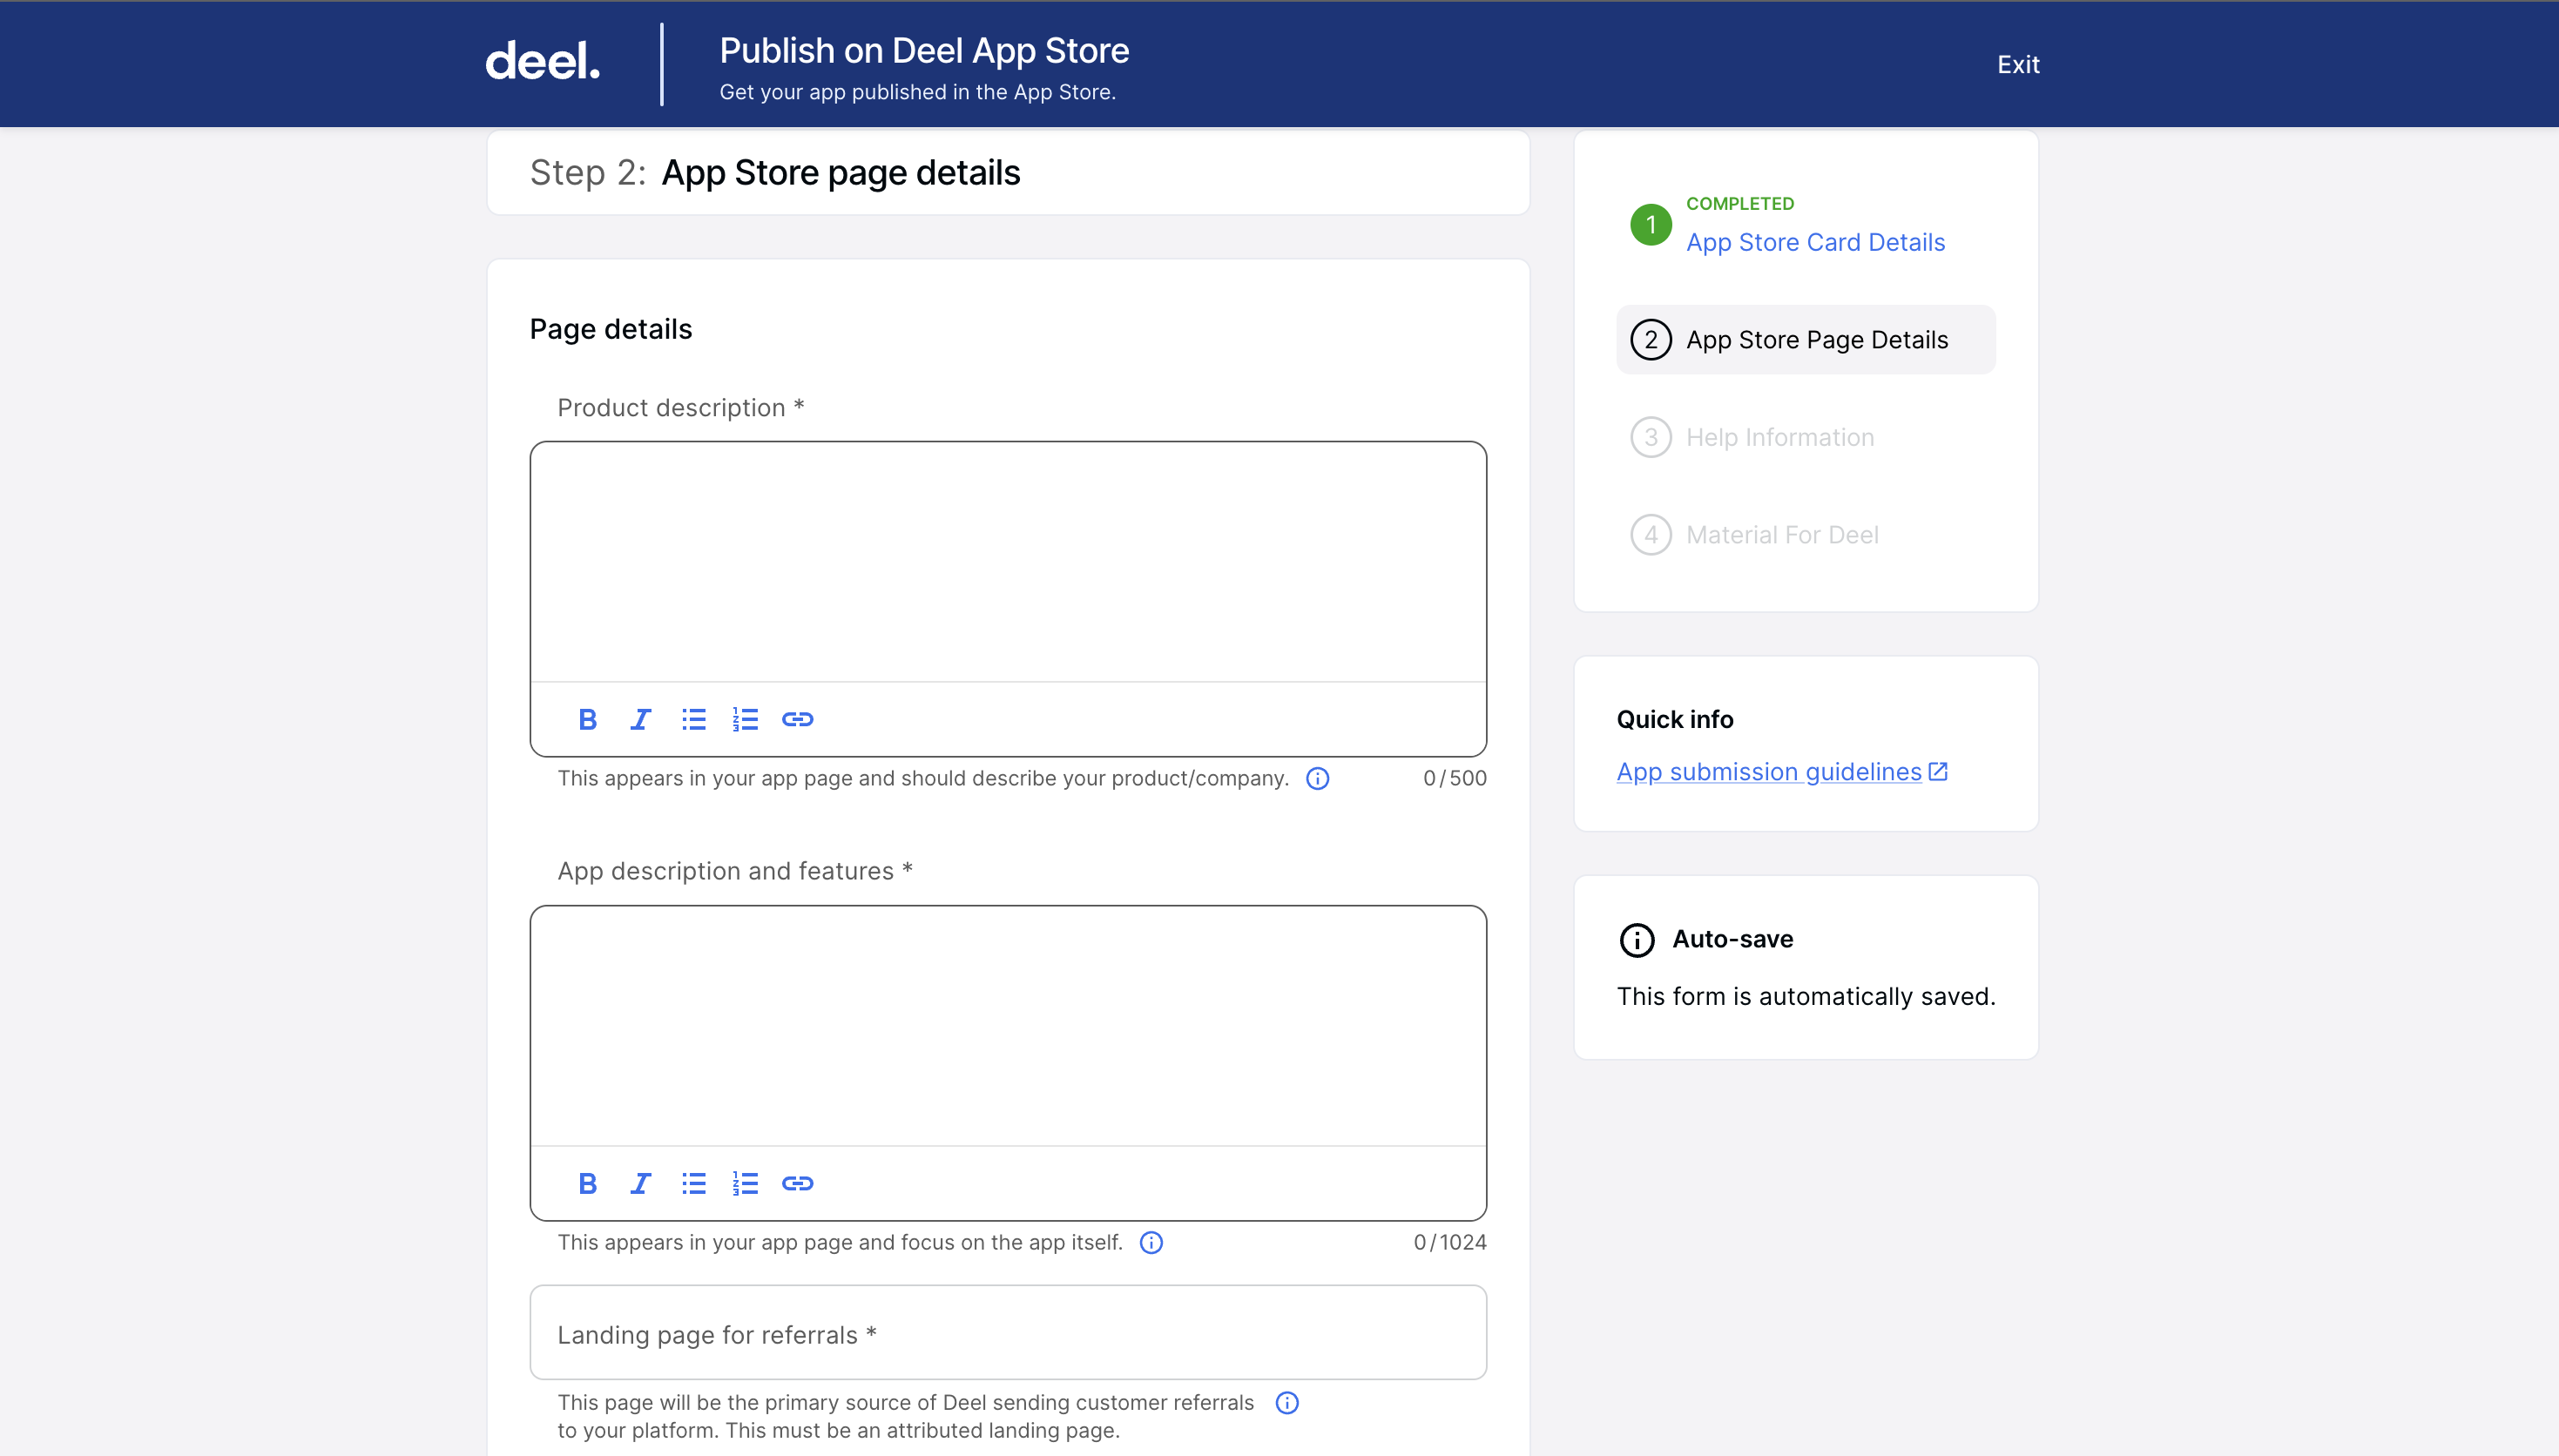Viewport: 2559px width, 1456px height.
Task: Click 'This form is automatically saved.' text
Action: click(1806, 996)
